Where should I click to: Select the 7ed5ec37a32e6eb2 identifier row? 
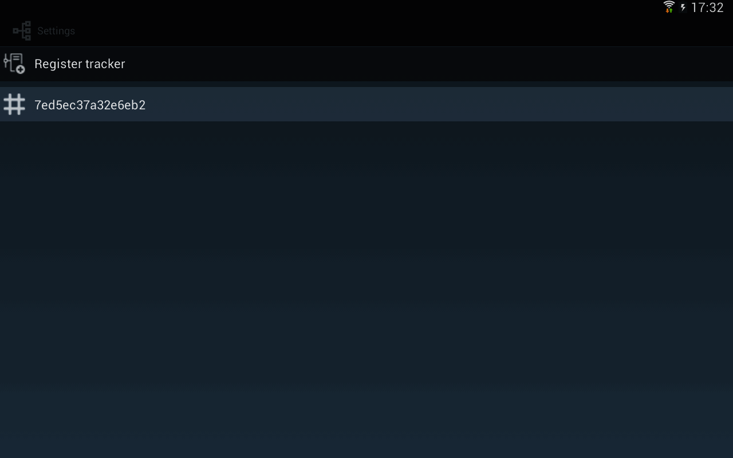366,104
